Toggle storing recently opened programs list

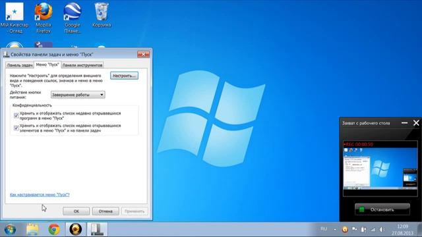click(x=16, y=116)
